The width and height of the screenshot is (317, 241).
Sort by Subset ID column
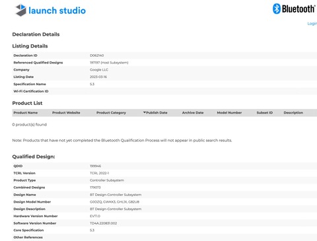tap(265, 113)
